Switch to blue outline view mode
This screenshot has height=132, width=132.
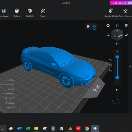[94, 26]
